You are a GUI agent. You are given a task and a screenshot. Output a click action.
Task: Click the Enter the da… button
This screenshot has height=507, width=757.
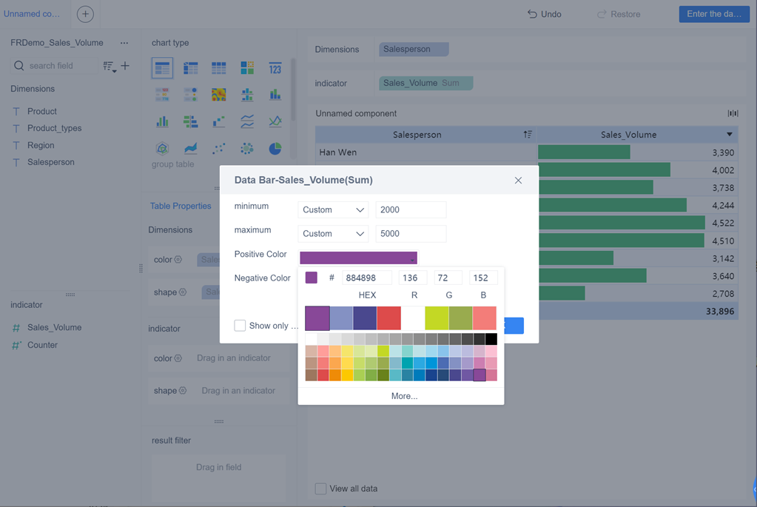coord(714,14)
